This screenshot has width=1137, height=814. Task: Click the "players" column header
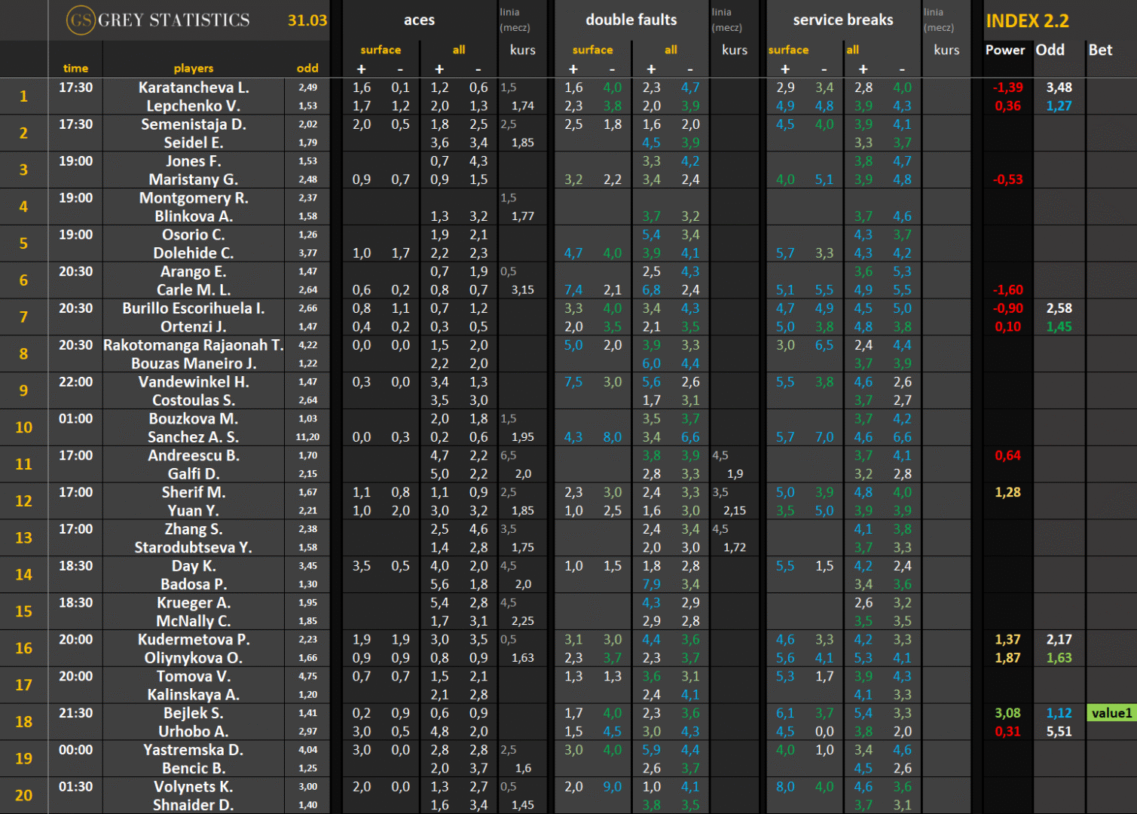[194, 69]
